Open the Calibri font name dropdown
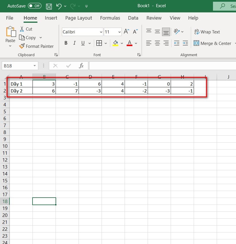Viewport: 236px width, 244px height. pyautogui.click(x=101, y=32)
